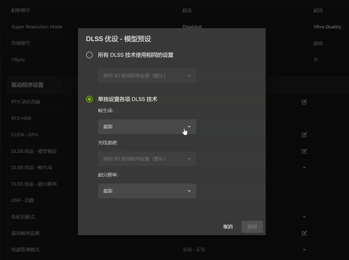The image size is (349, 260).
Task: Click the 驱动程序设置 section header
Action: (x=27, y=85)
